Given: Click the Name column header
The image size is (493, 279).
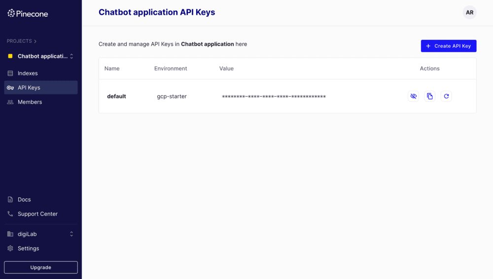Looking at the screenshot, I should click(x=112, y=68).
